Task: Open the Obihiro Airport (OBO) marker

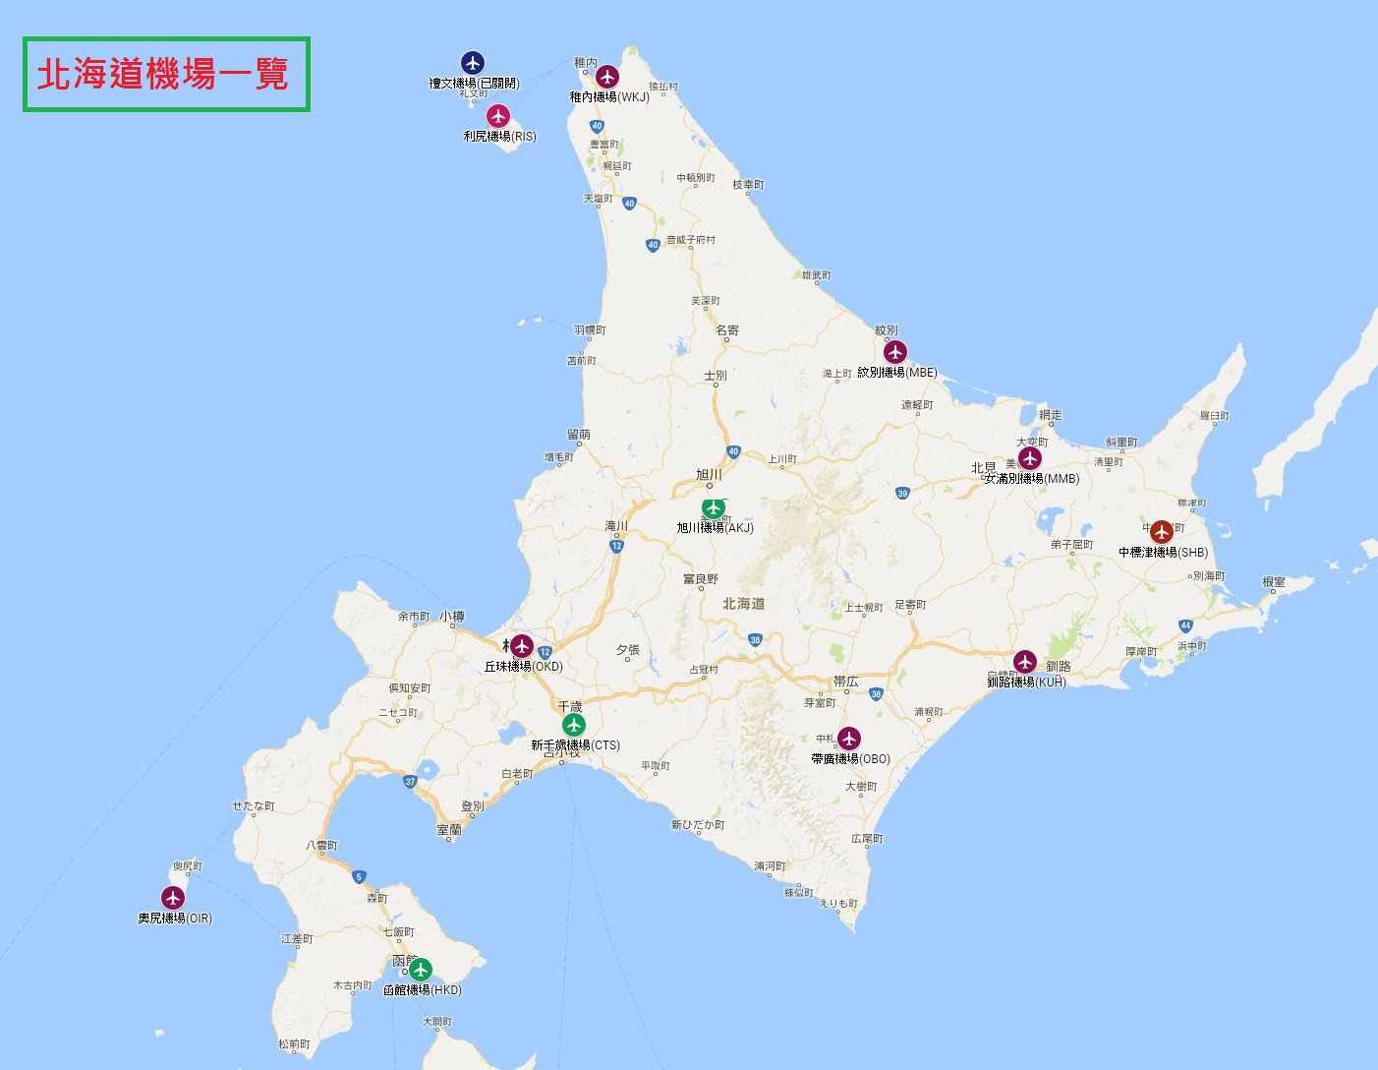Action: (849, 738)
